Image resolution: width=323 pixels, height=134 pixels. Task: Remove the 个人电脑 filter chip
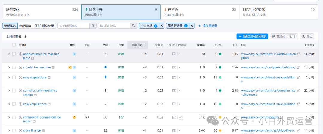coord(161,26)
